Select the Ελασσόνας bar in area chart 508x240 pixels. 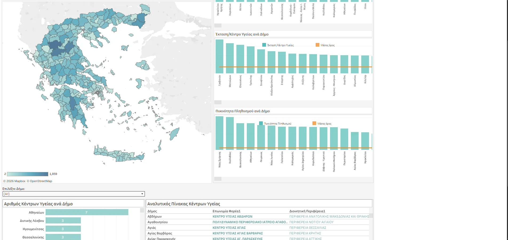point(240,59)
